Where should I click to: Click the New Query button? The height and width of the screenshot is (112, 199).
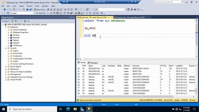point(40,10)
